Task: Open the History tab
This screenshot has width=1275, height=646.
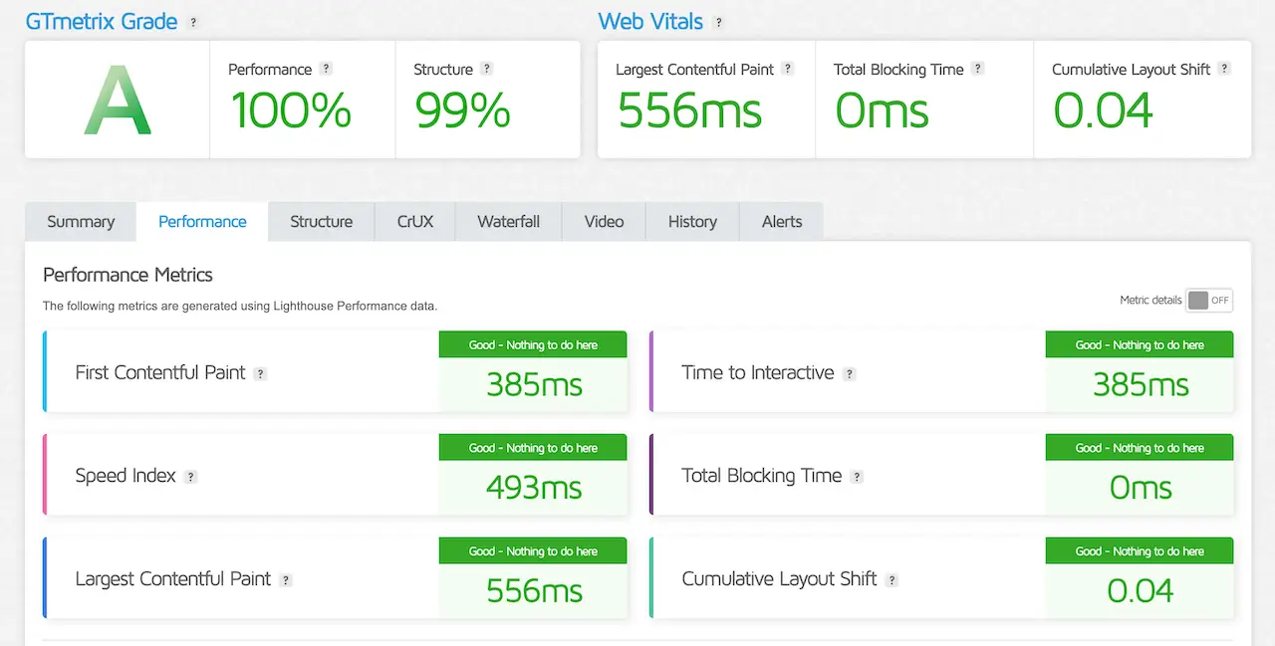Action: [691, 221]
